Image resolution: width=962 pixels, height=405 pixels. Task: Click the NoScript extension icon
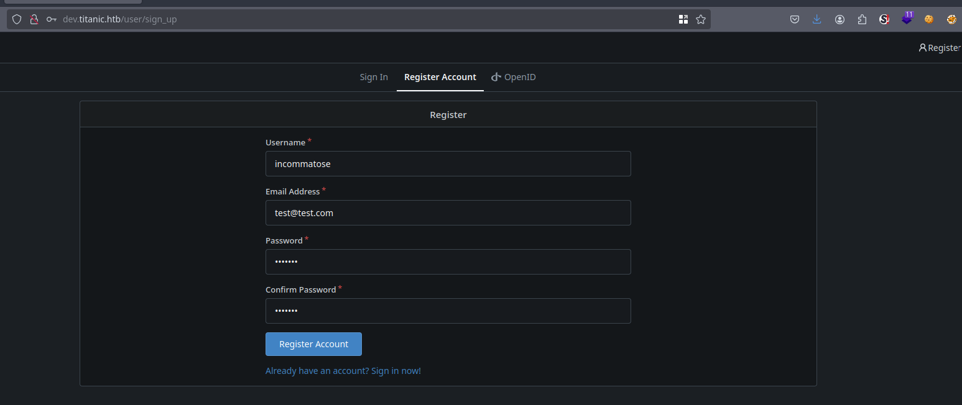coord(884,19)
